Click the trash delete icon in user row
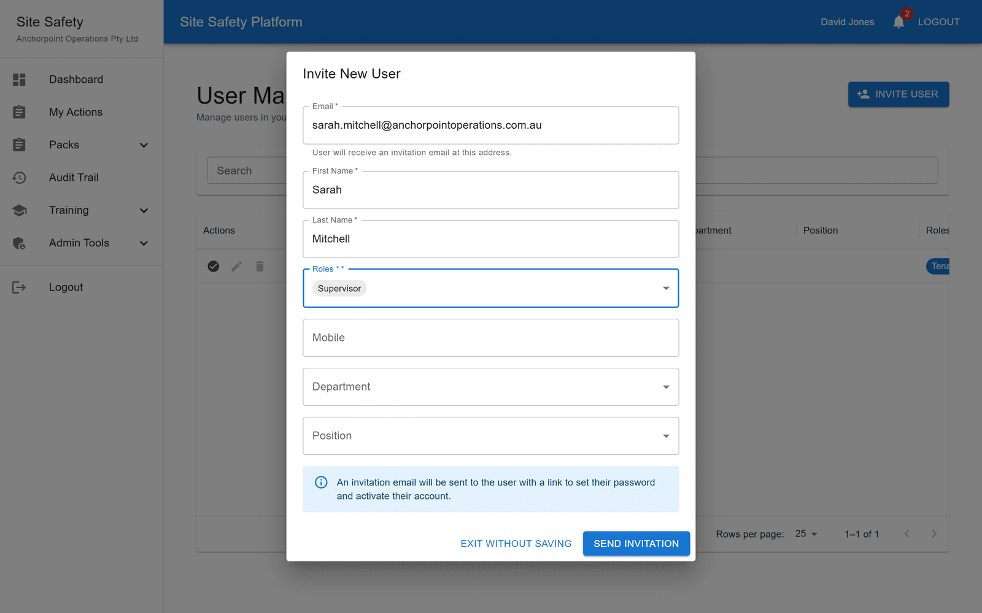The height and width of the screenshot is (613, 982). coord(260,266)
